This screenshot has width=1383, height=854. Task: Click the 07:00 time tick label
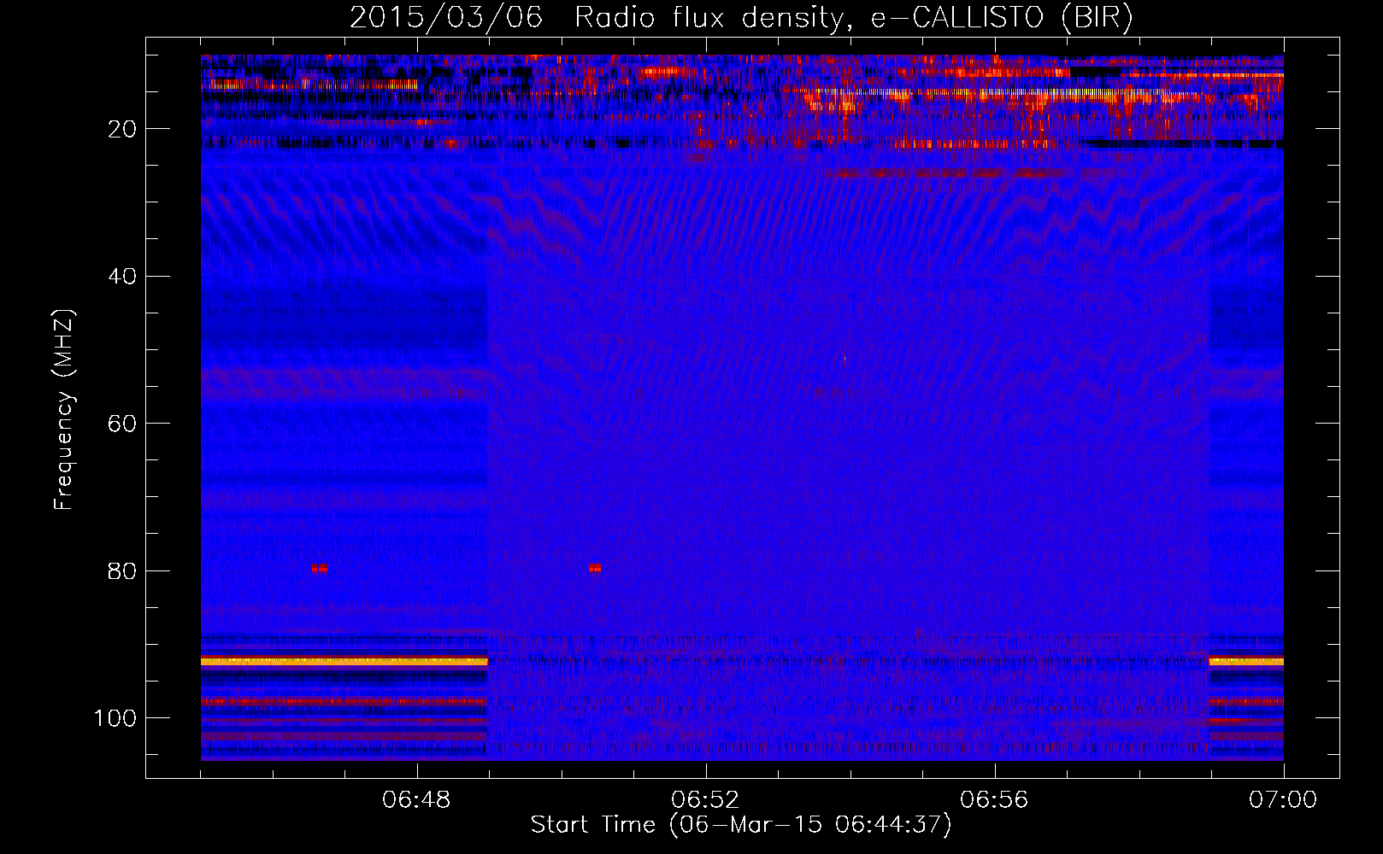(x=1283, y=800)
